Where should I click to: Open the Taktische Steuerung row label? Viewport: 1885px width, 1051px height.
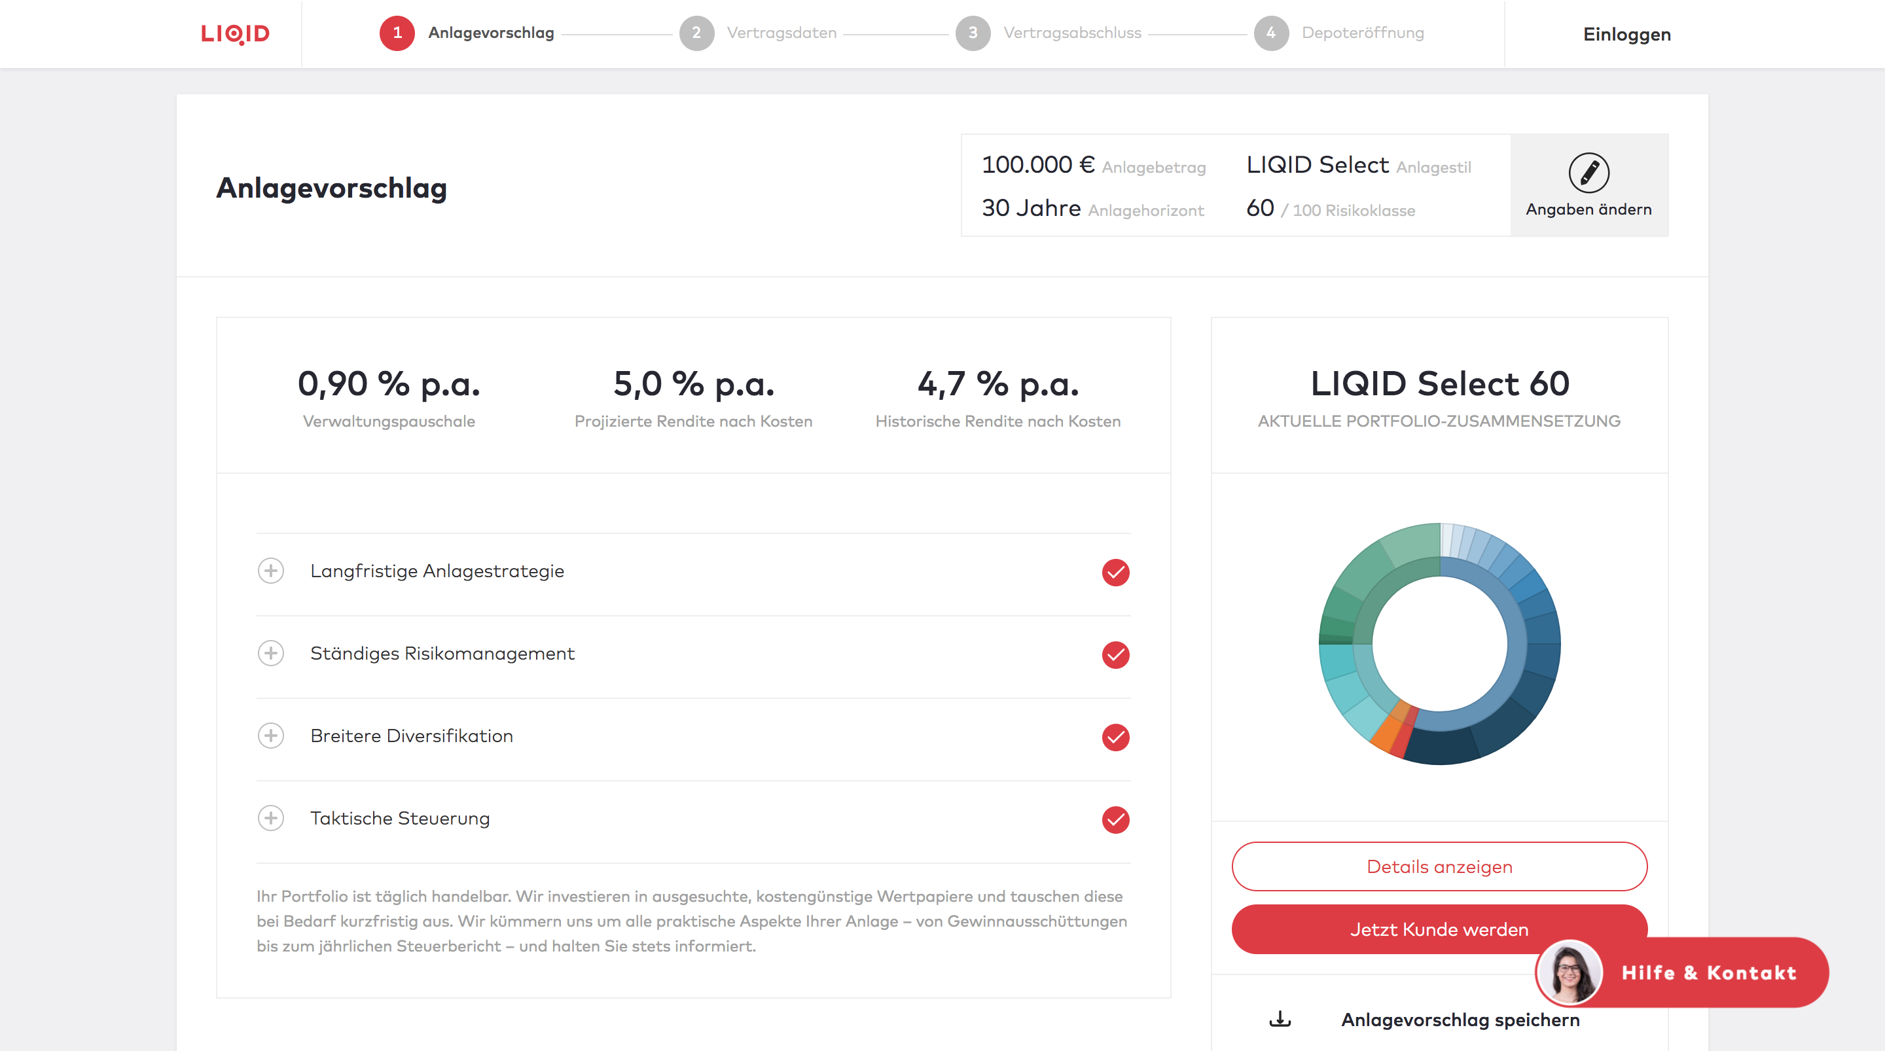(399, 817)
